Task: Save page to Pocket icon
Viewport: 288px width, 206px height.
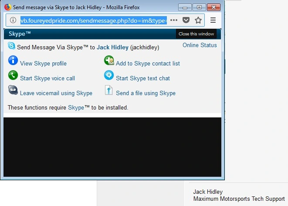Action: (186, 20)
